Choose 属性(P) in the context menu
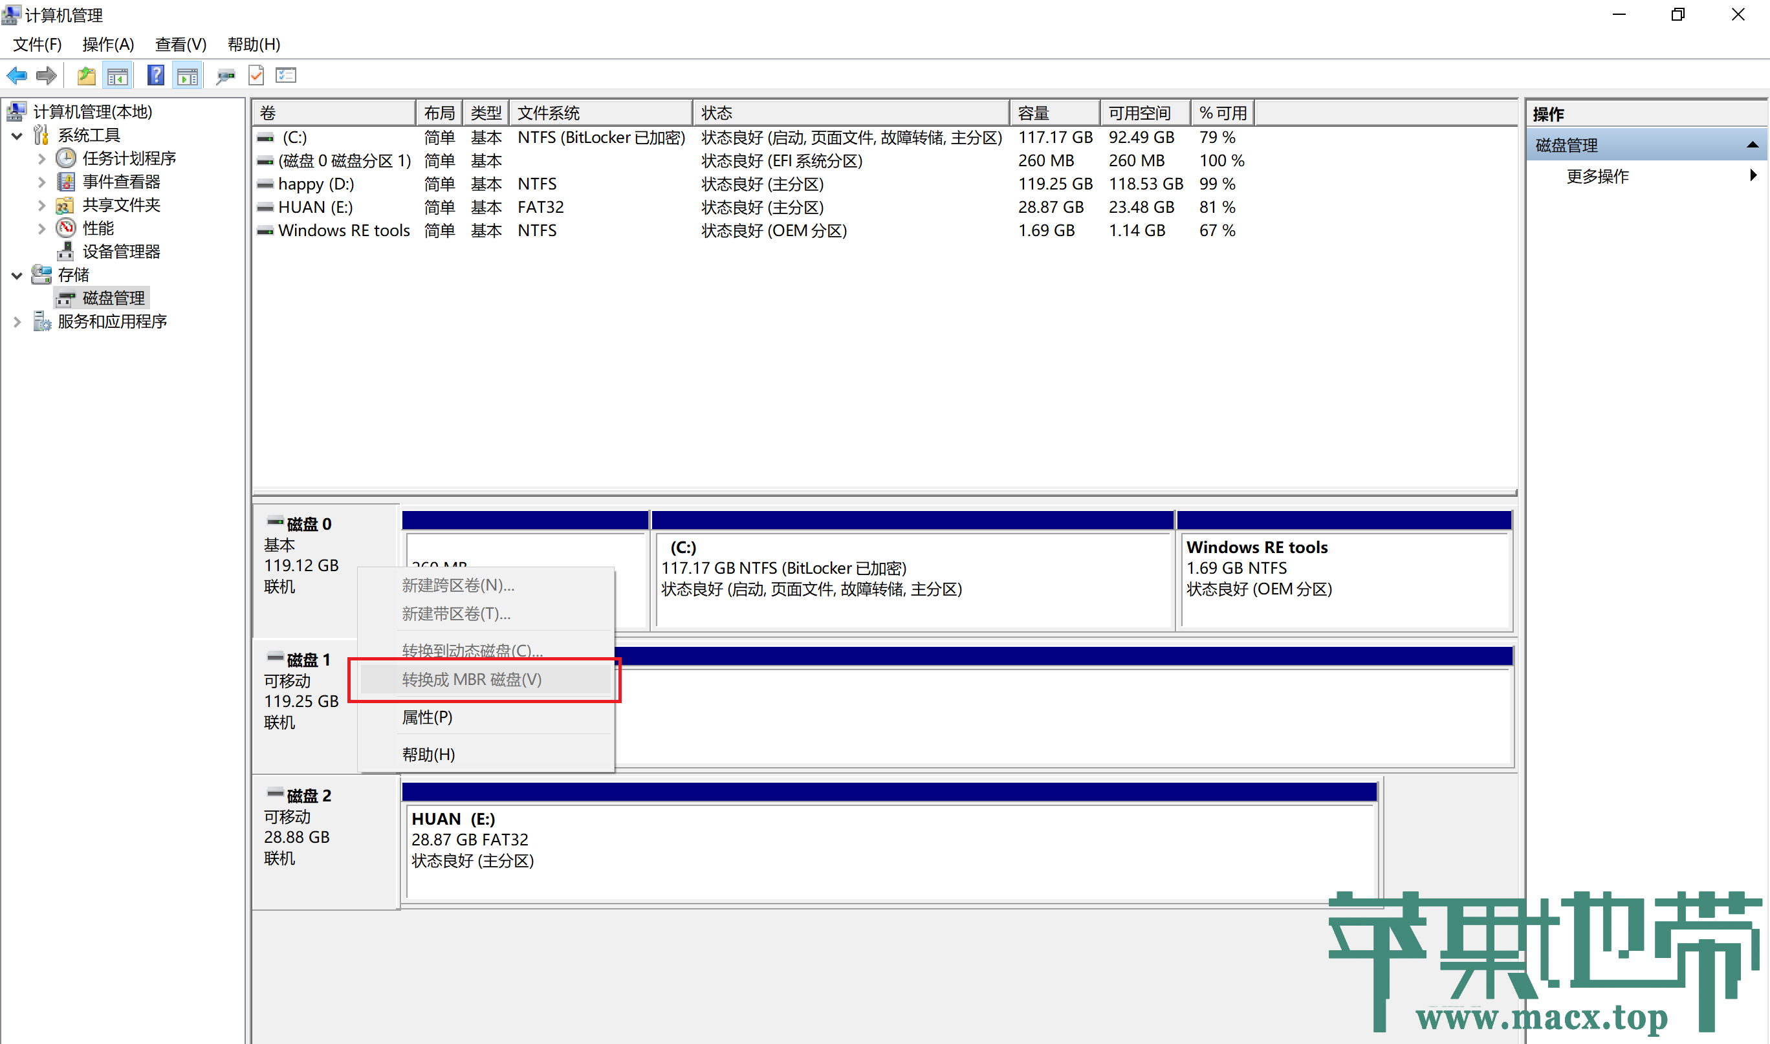 pyautogui.click(x=427, y=717)
